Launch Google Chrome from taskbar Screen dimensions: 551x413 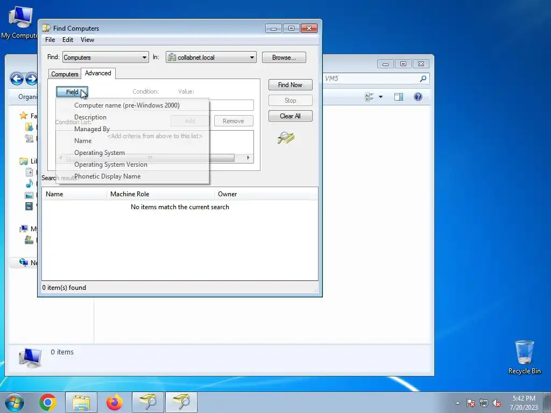tap(48, 402)
